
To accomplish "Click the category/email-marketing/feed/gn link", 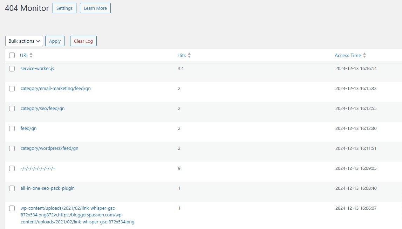I will (x=55, y=89).
